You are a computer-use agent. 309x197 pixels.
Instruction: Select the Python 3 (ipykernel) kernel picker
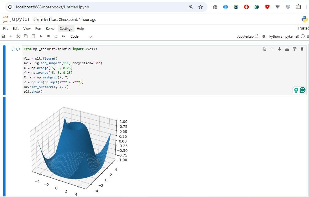pos(284,36)
